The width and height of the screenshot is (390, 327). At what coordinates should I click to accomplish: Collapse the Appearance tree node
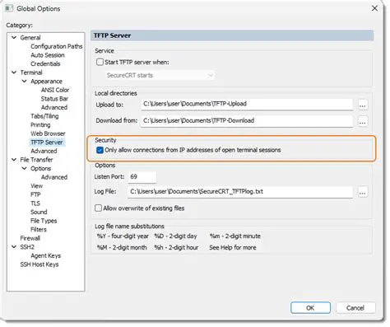25,82
